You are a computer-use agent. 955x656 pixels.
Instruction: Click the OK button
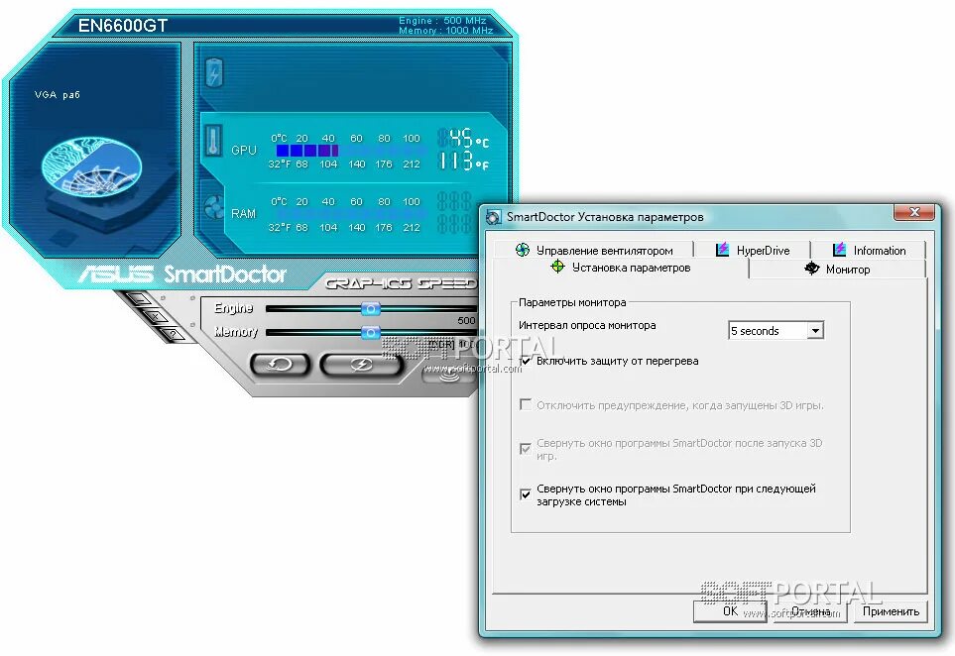730,611
